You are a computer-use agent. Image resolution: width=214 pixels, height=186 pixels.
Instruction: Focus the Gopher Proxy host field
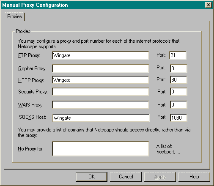[101, 68]
